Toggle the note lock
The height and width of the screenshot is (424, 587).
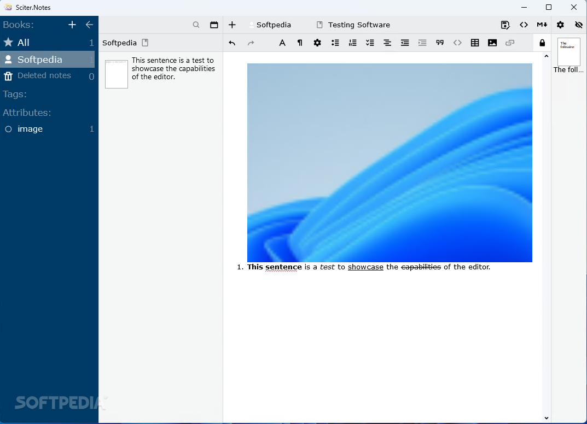click(x=542, y=43)
